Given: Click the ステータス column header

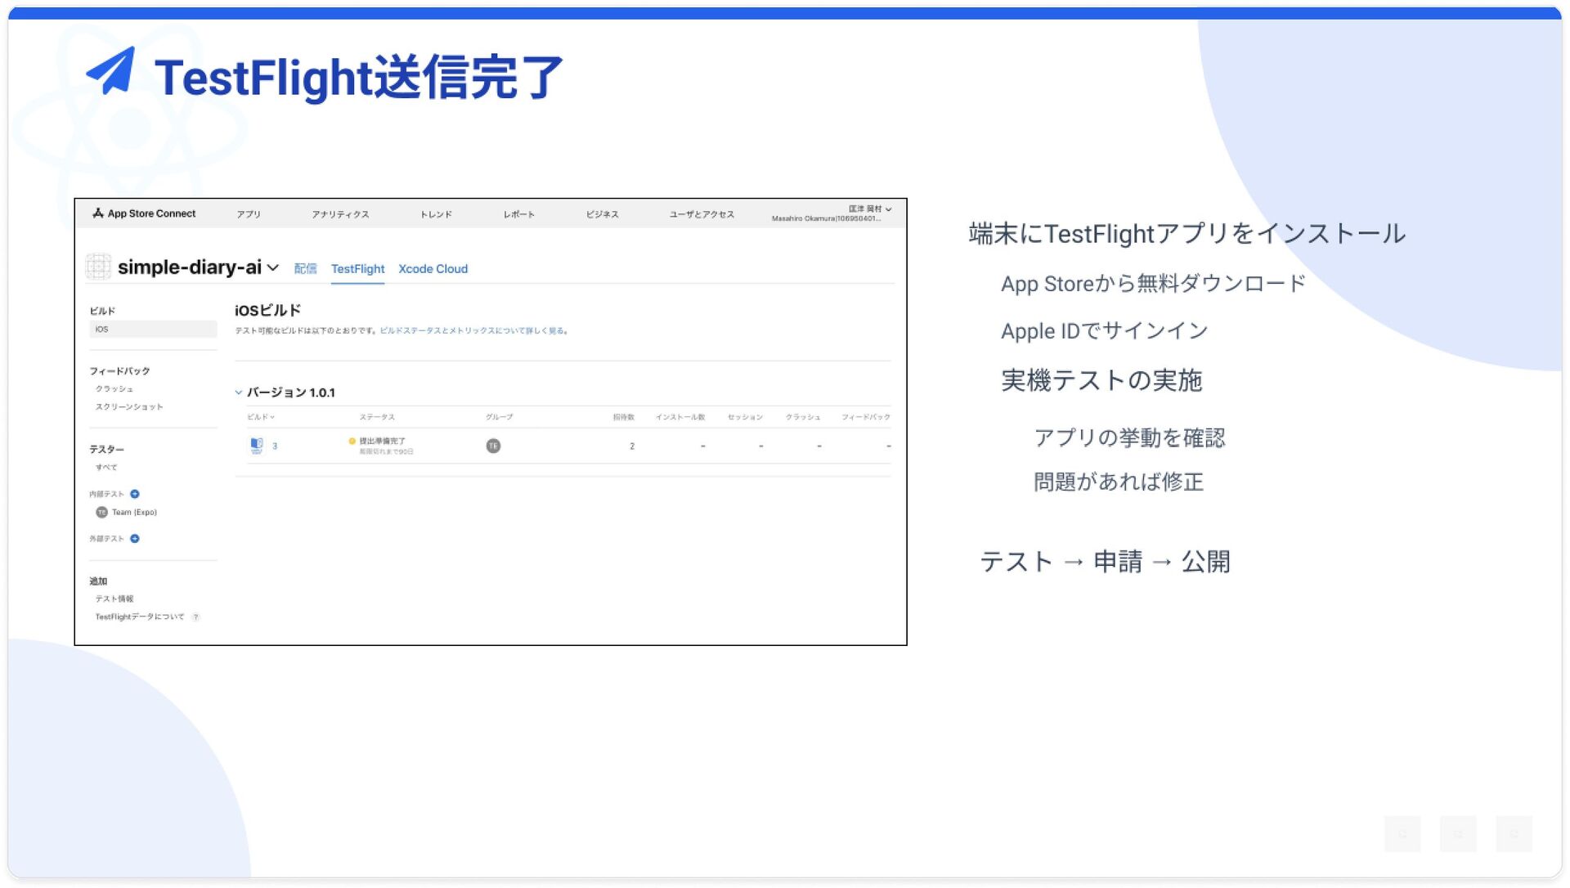Looking at the screenshot, I should tap(377, 417).
